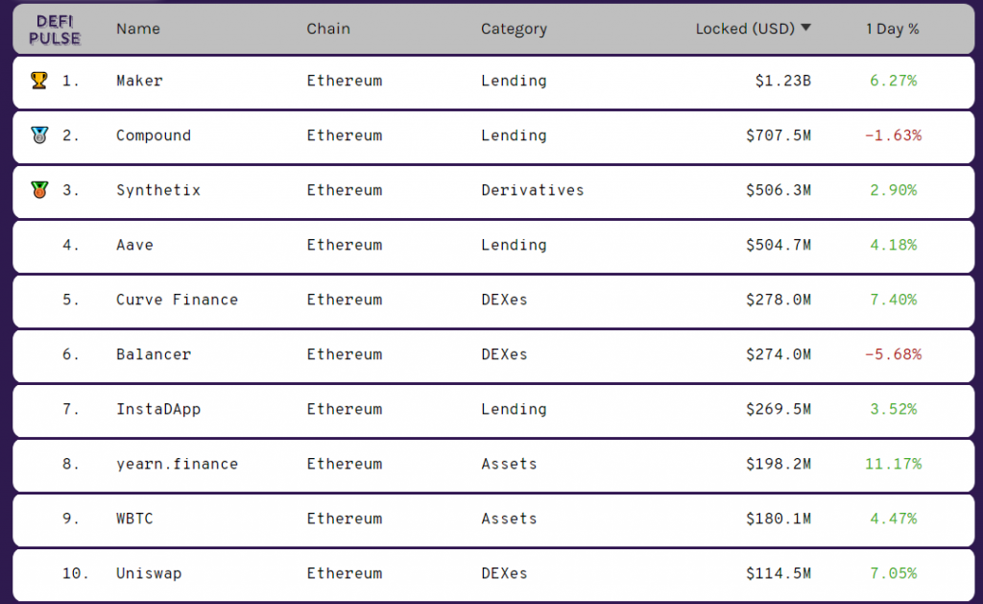This screenshot has width=983, height=604.
Task: Open the Maker project link
Action: tap(139, 81)
